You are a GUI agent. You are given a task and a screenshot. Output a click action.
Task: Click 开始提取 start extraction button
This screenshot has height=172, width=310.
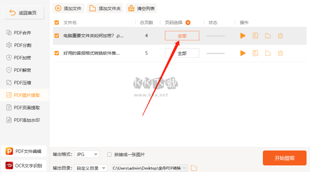click(285, 158)
